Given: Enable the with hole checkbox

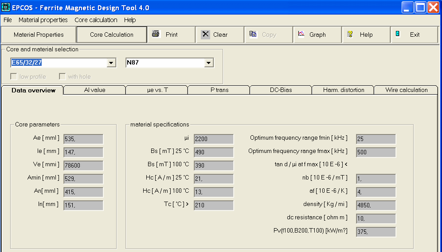Looking at the screenshot, I should (63, 76).
